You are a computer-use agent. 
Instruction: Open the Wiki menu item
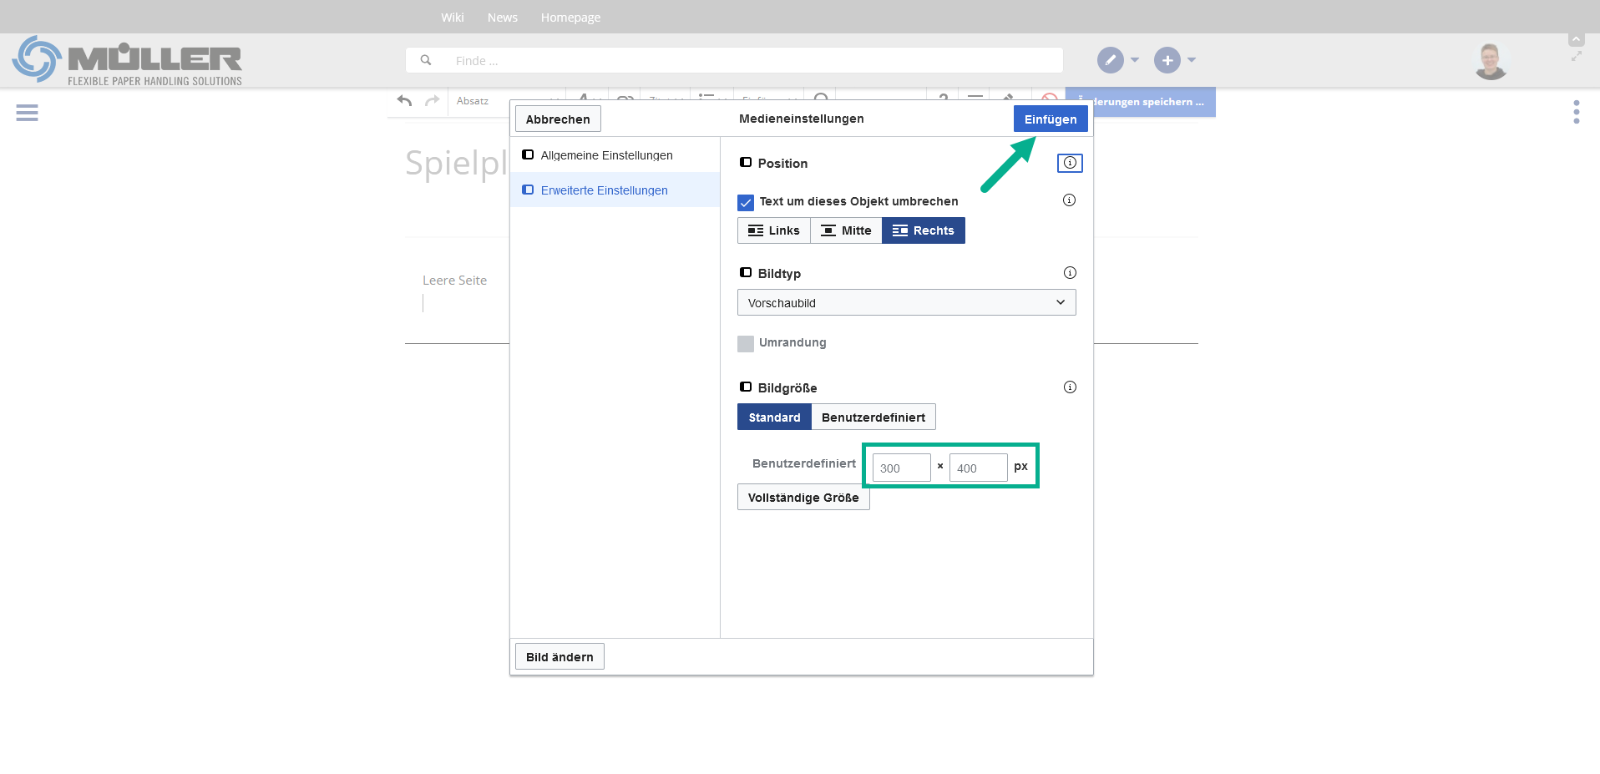(x=452, y=18)
